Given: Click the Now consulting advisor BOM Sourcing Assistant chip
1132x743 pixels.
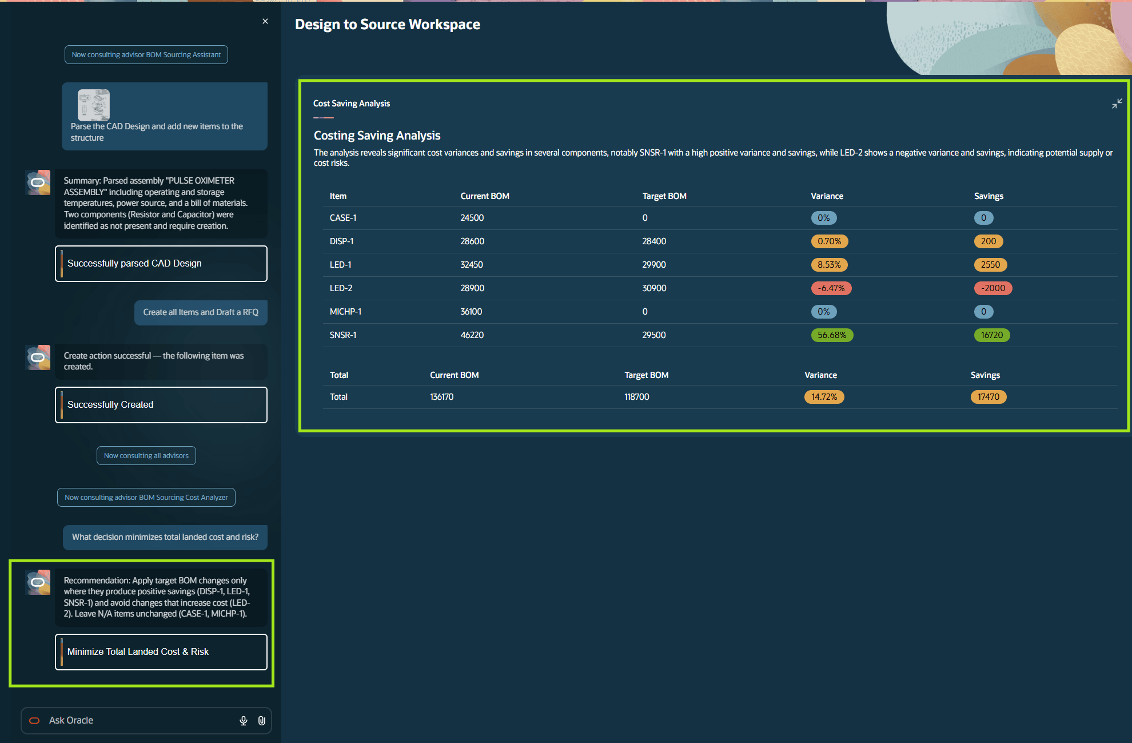Looking at the screenshot, I should (146, 54).
